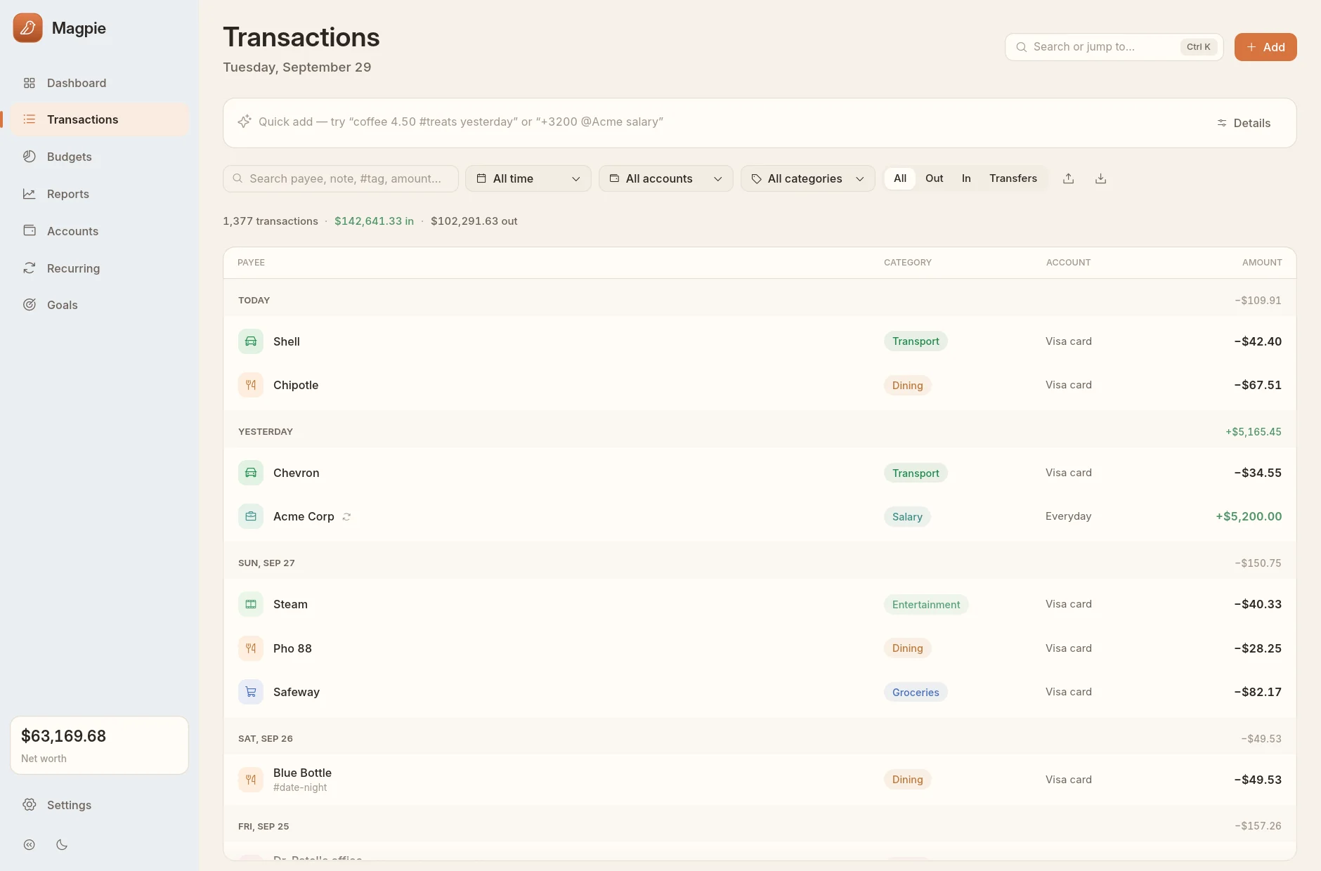Collapse the sidebar with the chevron icon
The height and width of the screenshot is (871, 1321).
click(29, 845)
